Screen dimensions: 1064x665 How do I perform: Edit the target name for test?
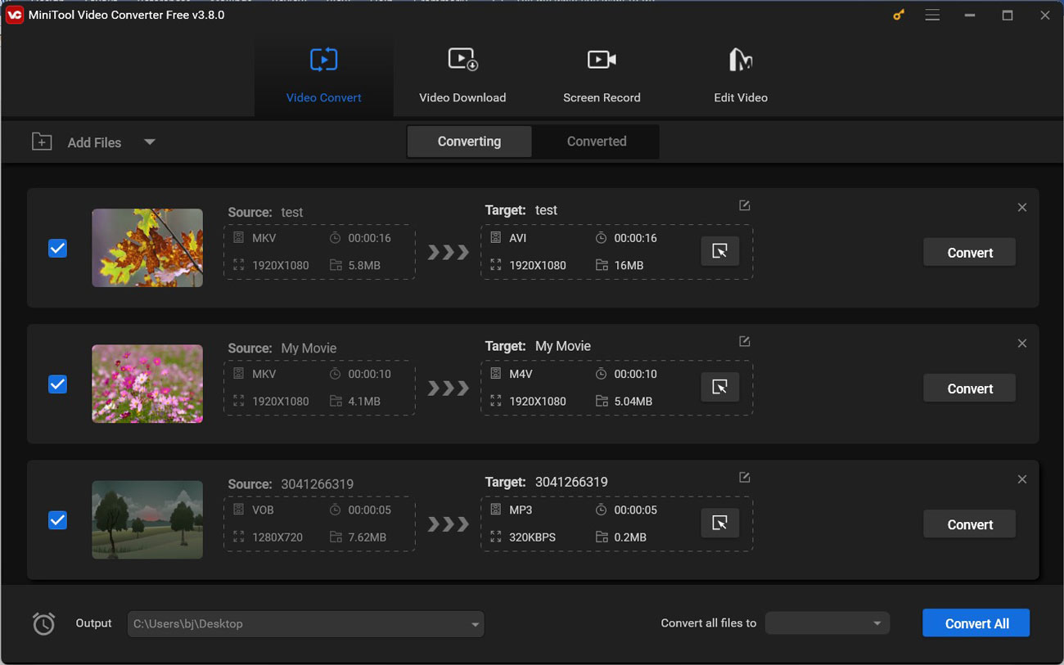pos(744,205)
